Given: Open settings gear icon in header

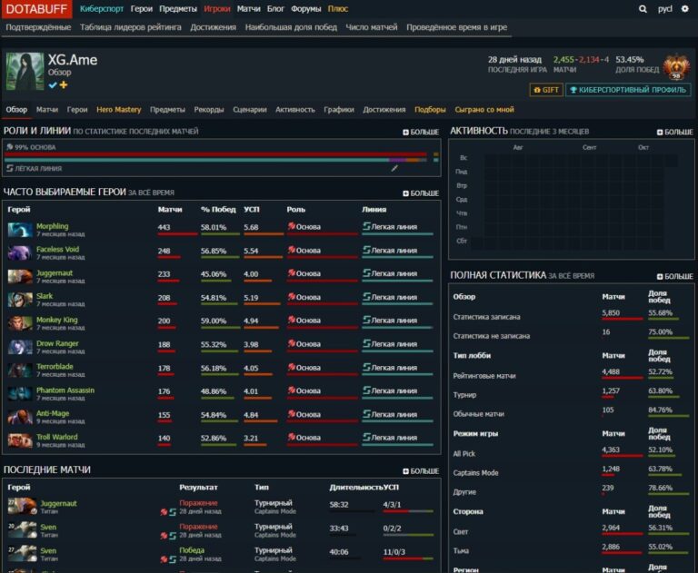Looking at the screenshot, I should [x=684, y=8].
